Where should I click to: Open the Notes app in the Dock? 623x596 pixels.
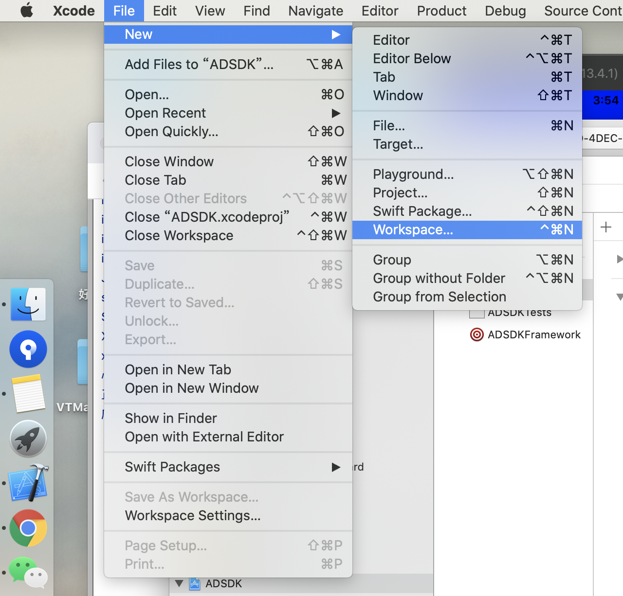(28, 394)
